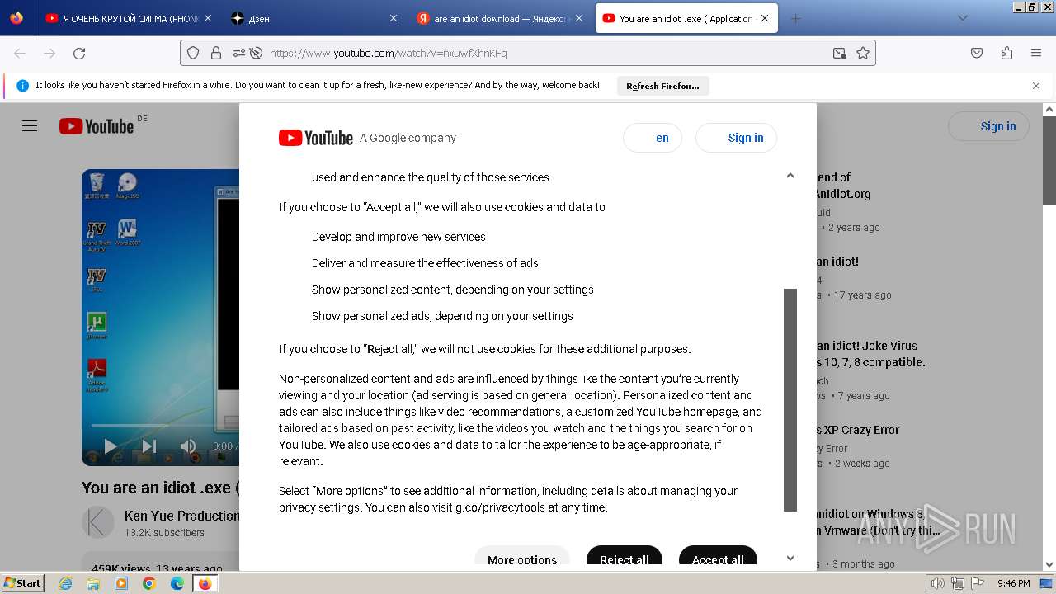Click the autoplay blocked icon in address bar
The height and width of the screenshot is (594, 1056).
tap(256, 53)
